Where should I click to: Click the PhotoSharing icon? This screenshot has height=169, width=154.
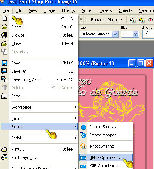coord(83,146)
